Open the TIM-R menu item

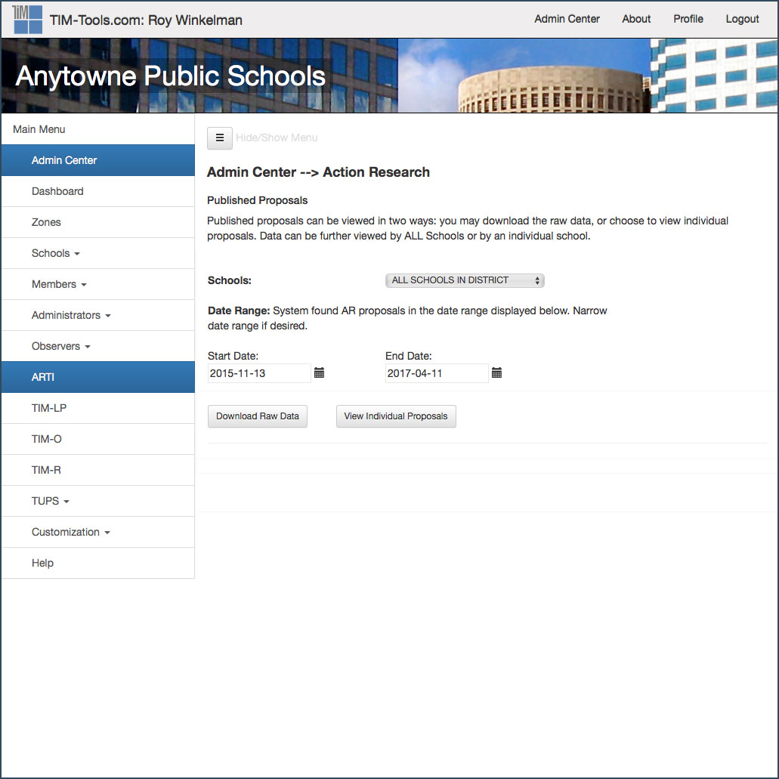(x=98, y=470)
